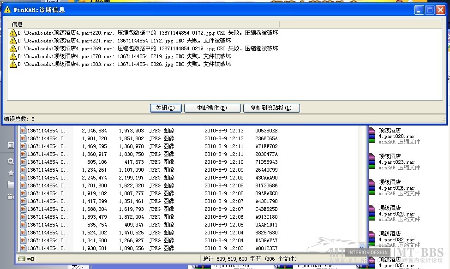Click the trash bin icon in left sidebar

[x=11, y=145]
